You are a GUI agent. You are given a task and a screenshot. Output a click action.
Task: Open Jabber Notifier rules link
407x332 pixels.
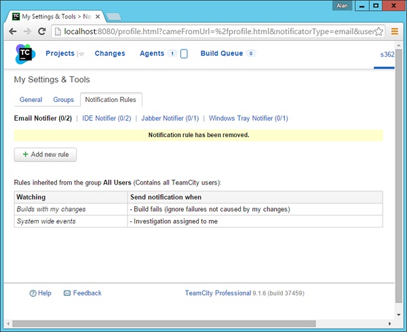click(170, 118)
